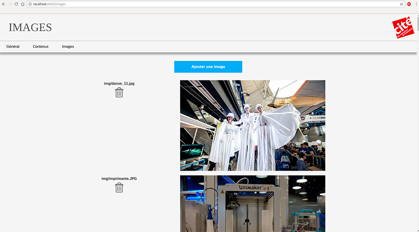The width and height of the screenshot is (419, 232).
Task: Open the Ultimaker printer photo thumbnail
Action: tap(252, 204)
